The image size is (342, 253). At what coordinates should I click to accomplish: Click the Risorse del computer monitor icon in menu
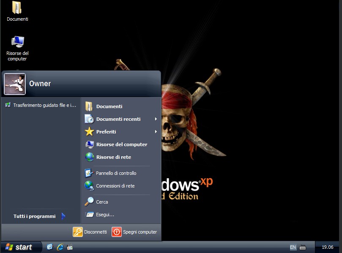point(90,144)
